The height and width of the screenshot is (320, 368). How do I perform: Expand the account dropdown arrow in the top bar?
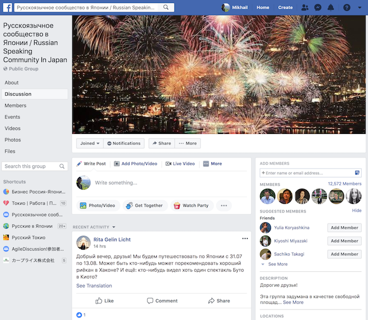360,7
